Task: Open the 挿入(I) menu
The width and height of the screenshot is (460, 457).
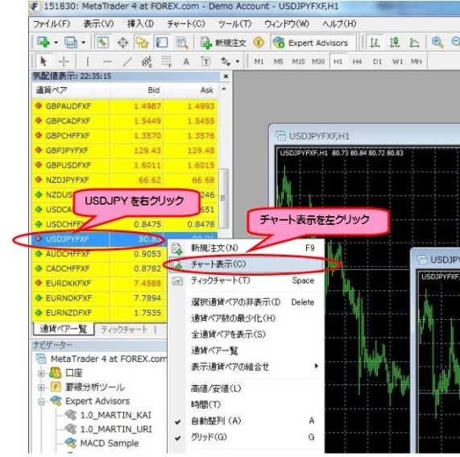Action: (140, 23)
